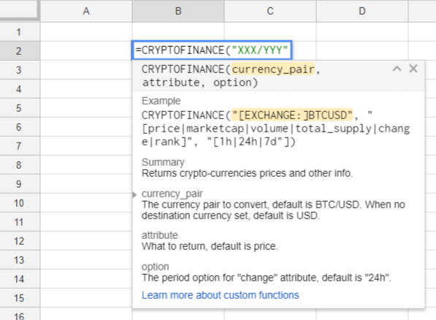Click the "What to return, default is price." text
Viewport: 436px width, 320px height.
point(210,246)
